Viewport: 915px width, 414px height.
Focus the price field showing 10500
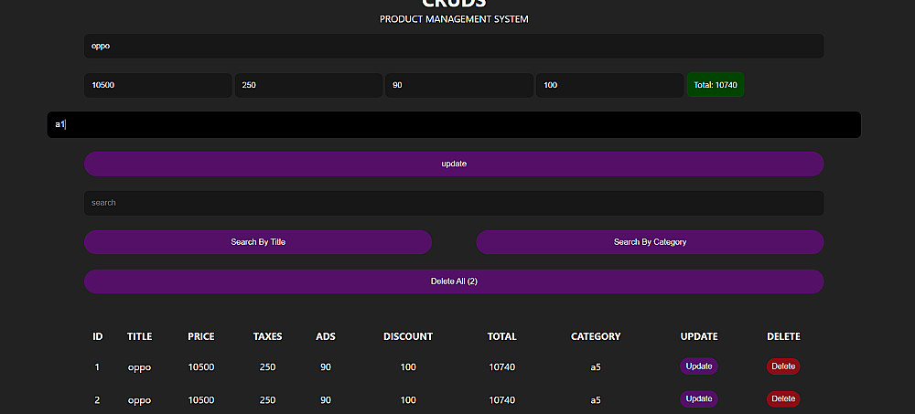click(157, 85)
